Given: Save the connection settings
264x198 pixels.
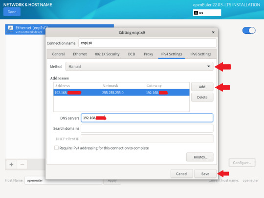Looking at the screenshot, I should point(205,173).
